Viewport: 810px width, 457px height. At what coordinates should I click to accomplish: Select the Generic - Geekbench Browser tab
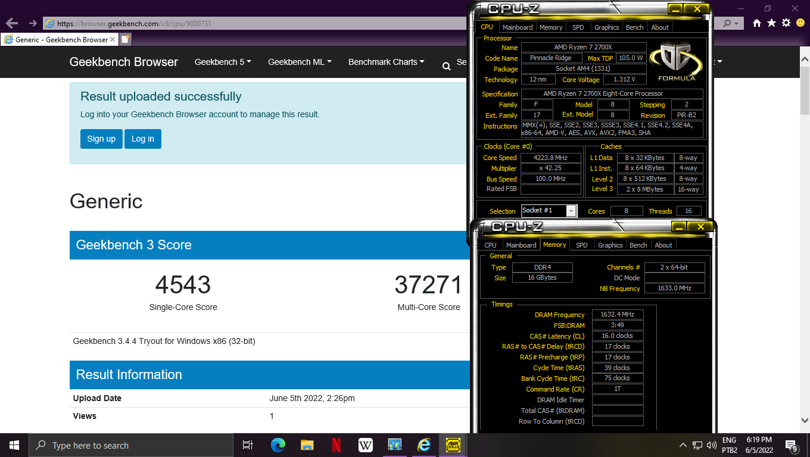pos(60,39)
